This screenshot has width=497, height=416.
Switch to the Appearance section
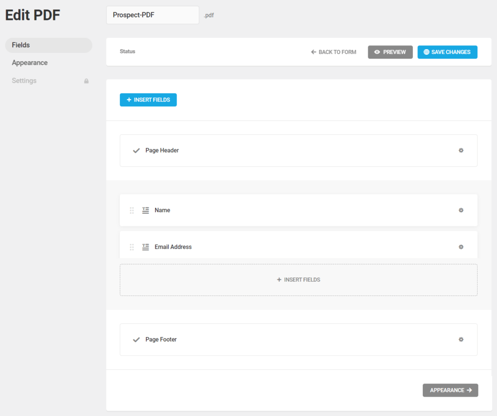[30, 62]
